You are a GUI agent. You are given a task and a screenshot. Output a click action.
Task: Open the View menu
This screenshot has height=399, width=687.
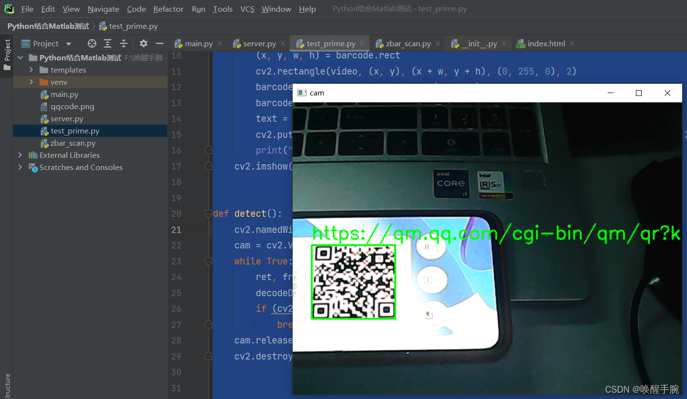(x=71, y=9)
